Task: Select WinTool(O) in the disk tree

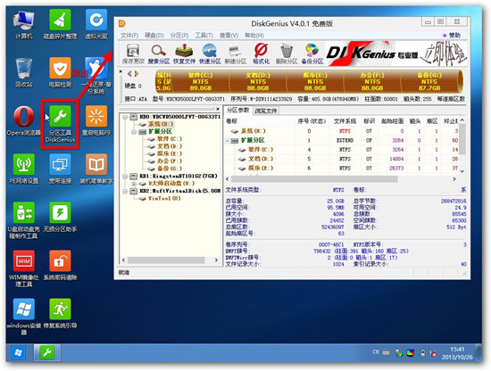Action: [x=164, y=198]
